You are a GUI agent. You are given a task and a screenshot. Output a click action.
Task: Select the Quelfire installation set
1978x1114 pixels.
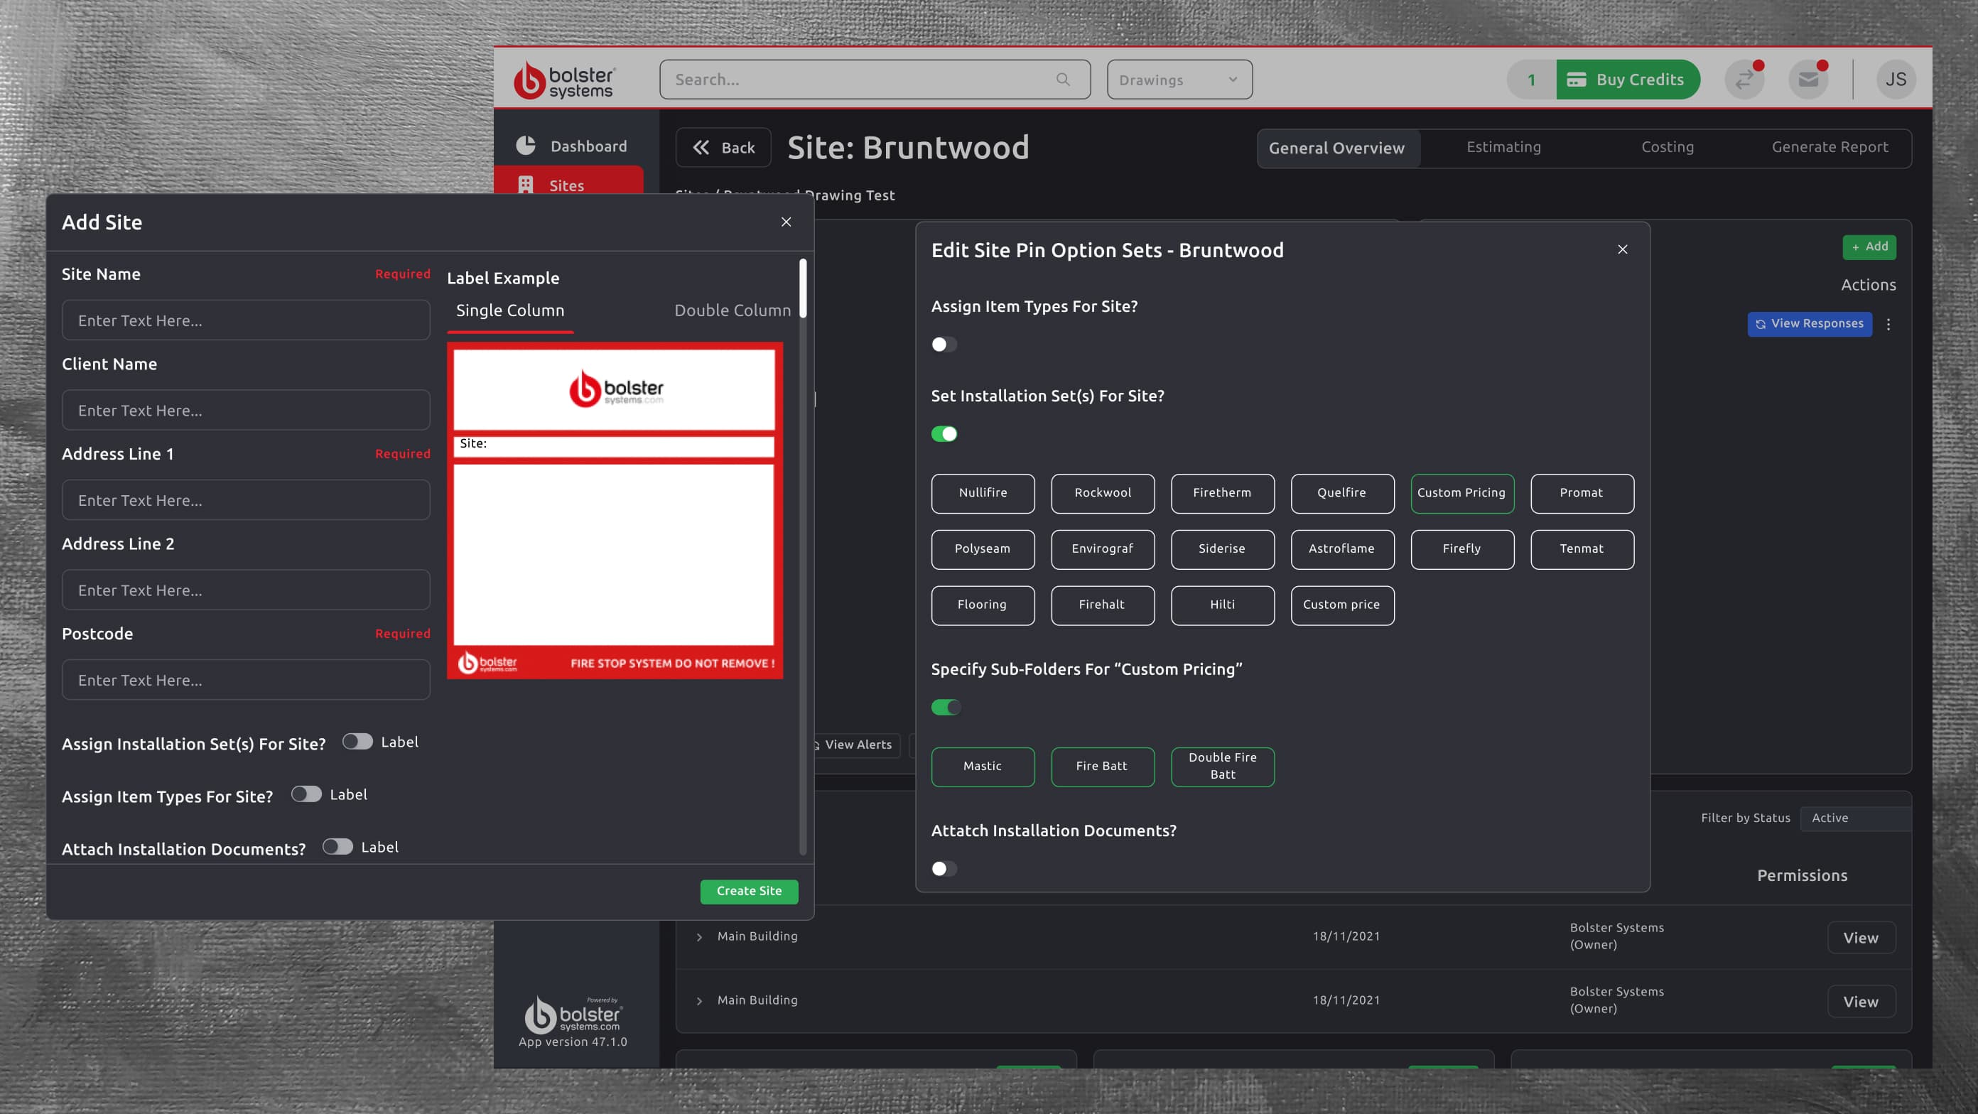click(1342, 493)
